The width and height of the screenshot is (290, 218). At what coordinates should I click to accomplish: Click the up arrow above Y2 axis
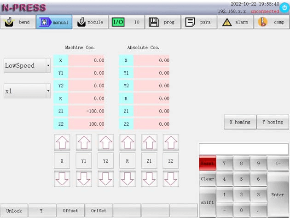105,142
